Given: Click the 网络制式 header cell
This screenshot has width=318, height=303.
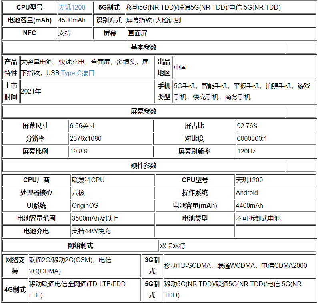Looking at the screenshot, I should pyautogui.click(x=80, y=245).
